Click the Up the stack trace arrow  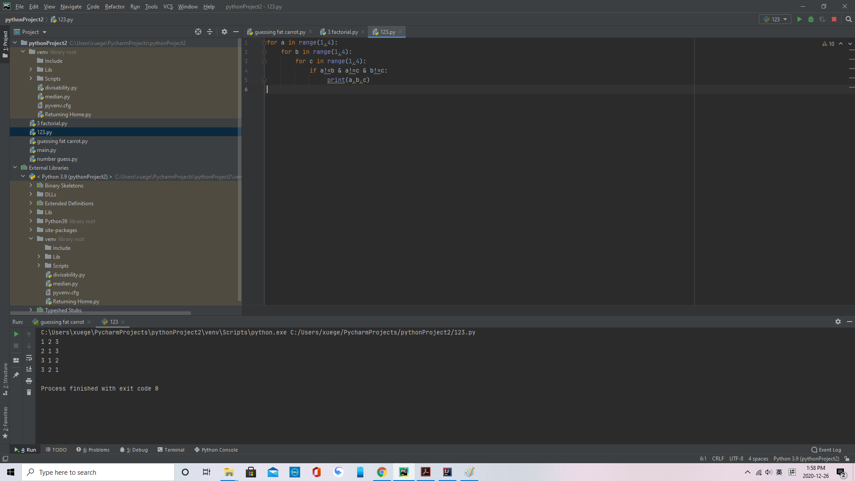point(29,334)
